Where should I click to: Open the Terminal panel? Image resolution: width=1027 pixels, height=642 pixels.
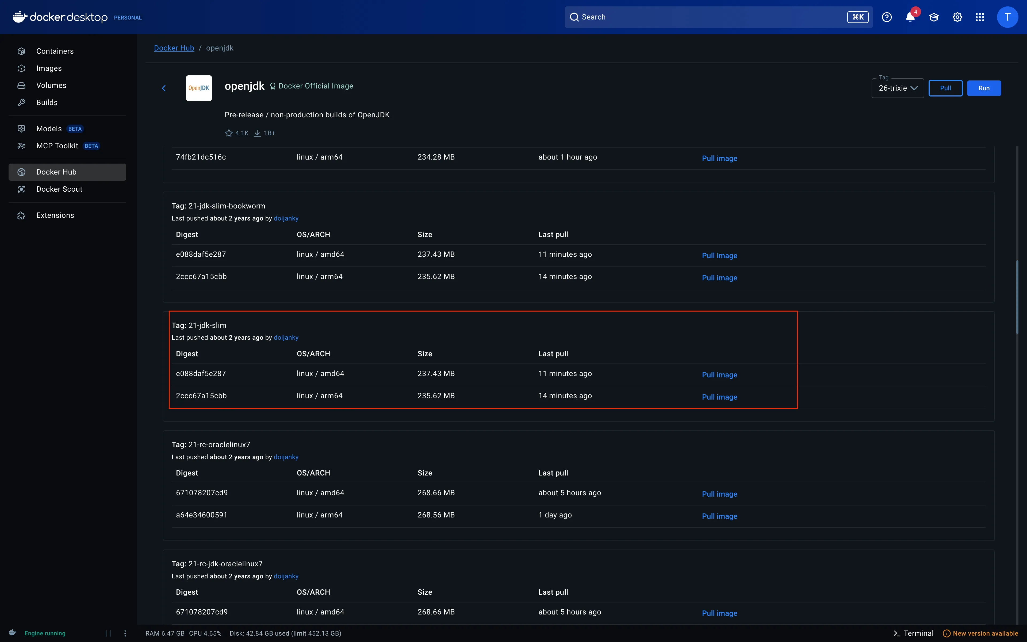click(914, 633)
